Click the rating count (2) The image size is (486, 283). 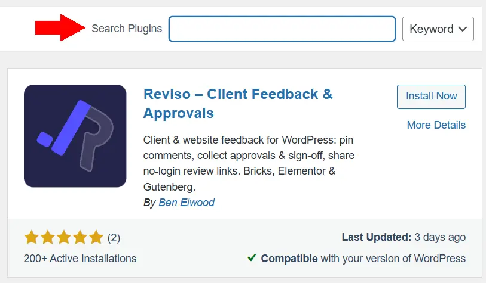[114, 238]
